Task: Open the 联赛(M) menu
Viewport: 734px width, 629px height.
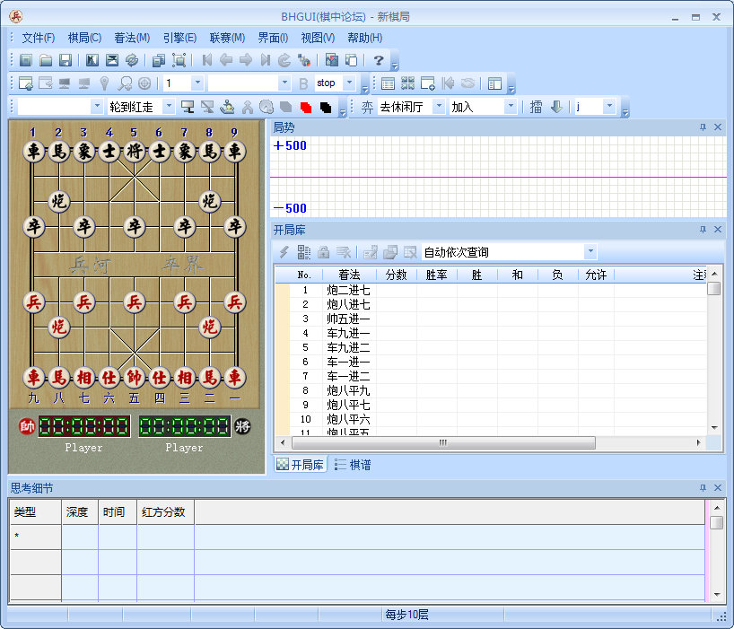Action: [x=228, y=38]
